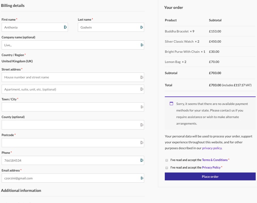
Task: Tick the Terms & Conditions checkbox
Action: 167,160
